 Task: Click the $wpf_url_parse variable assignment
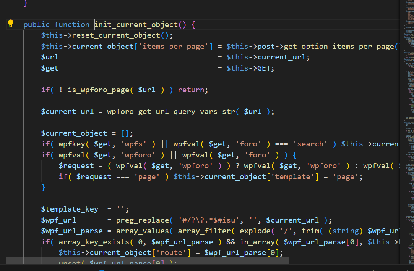click(x=72, y=231)
